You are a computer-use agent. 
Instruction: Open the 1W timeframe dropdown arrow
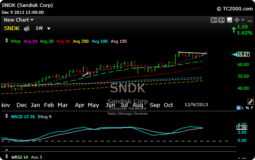(49, 28)
